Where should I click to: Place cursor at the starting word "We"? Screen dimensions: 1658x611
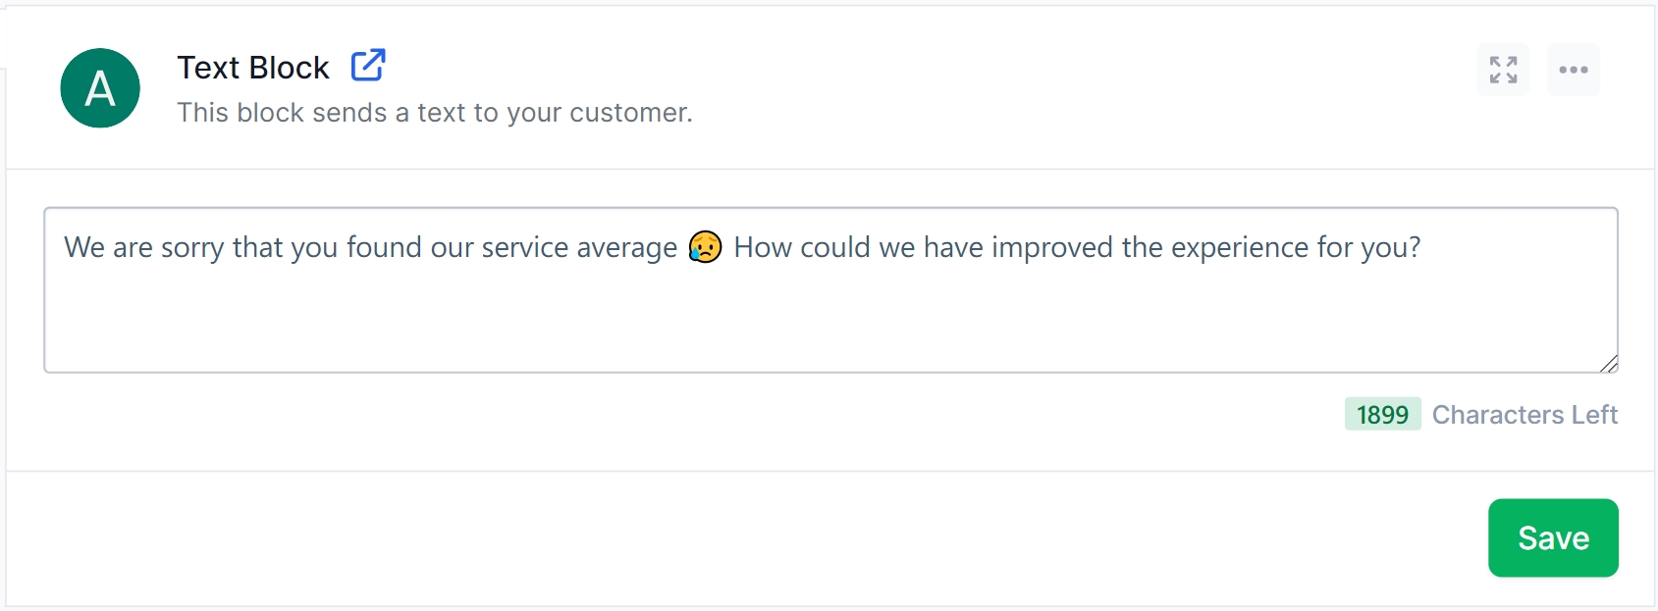83,247
